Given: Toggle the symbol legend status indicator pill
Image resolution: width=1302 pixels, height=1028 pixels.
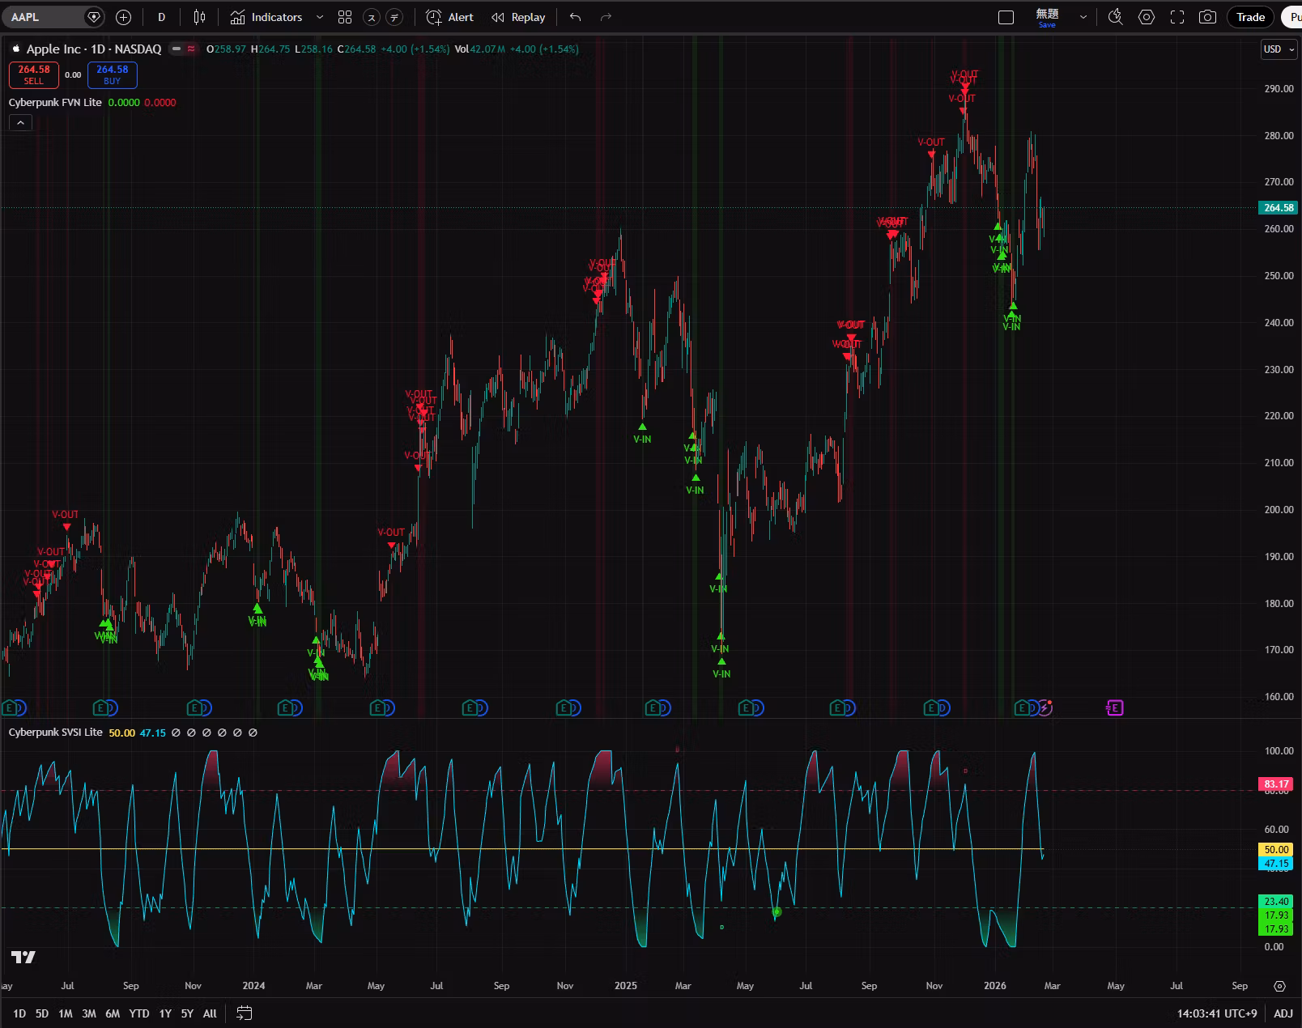Looking at the screenshot, I should coord(184,49).
